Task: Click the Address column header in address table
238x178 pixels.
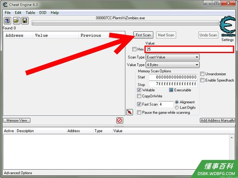Action: pos(80,131)
